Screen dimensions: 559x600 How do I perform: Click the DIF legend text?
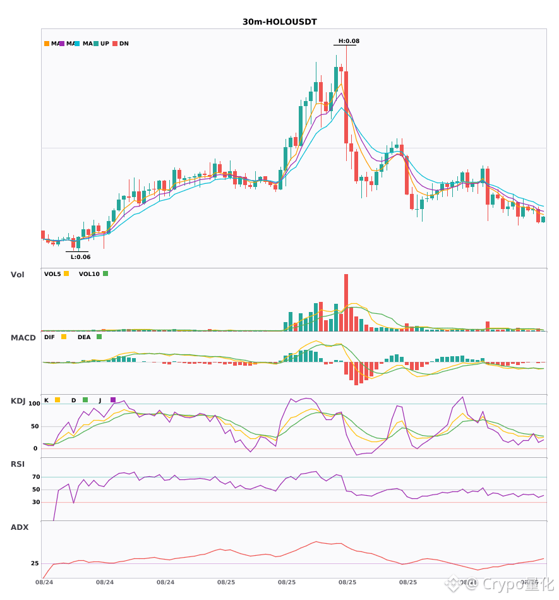[x=49, y=337]
